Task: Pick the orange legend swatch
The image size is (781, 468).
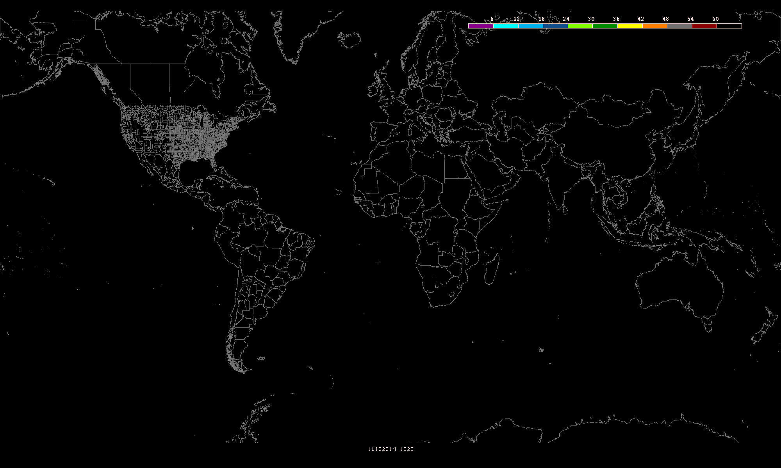Action: coord(655,26)
